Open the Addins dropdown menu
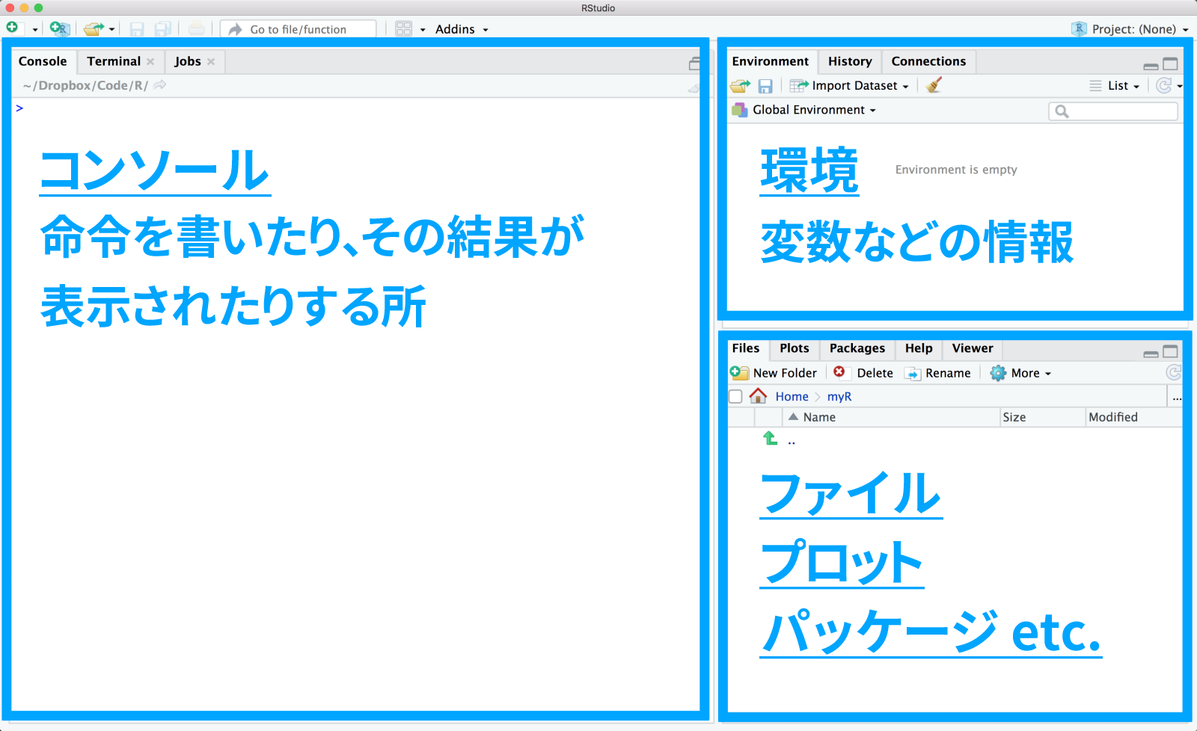The image size is (1197, 731). click(461, 29)
